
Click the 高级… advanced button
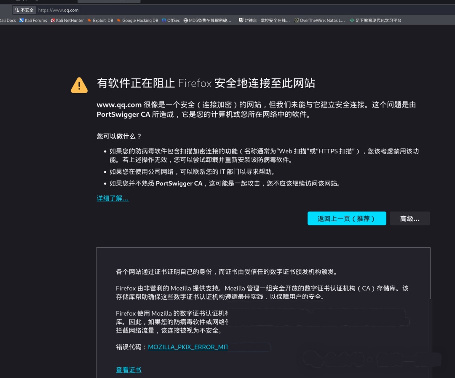click(410, 218)
